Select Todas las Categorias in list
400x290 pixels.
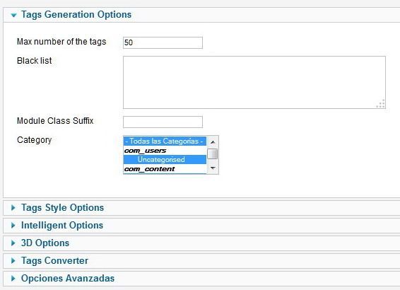(165, 141)
